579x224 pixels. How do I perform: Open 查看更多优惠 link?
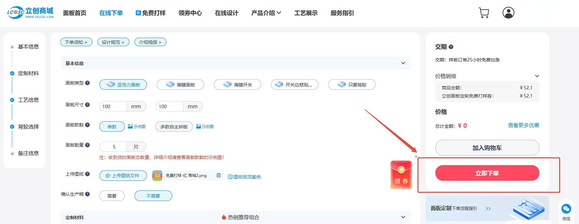coord(523,125)
